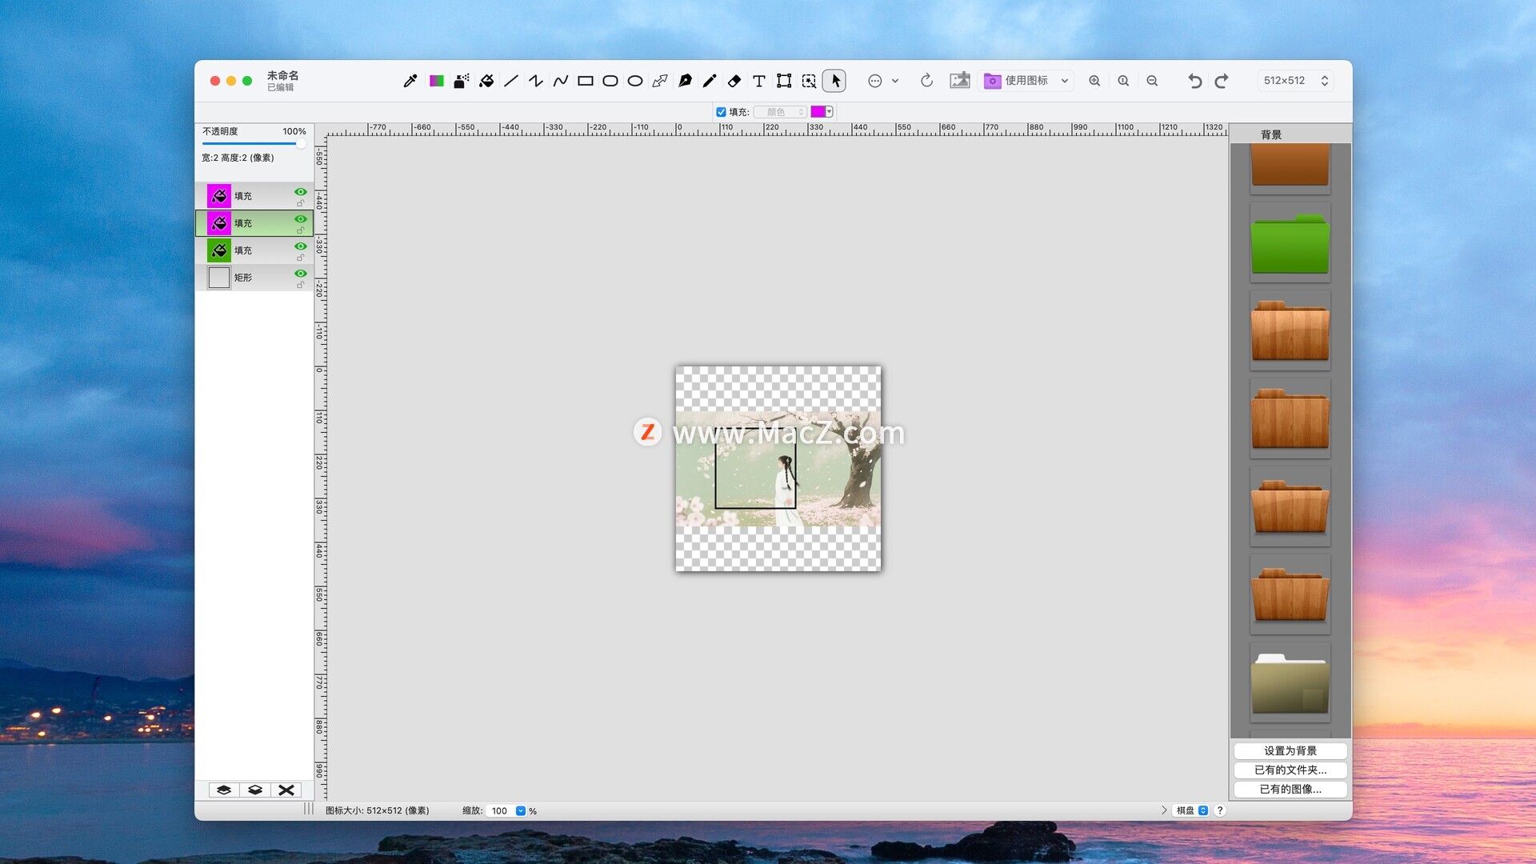Click the move layer down icon
Screen dimensions: 1536x864
point(255,790)
